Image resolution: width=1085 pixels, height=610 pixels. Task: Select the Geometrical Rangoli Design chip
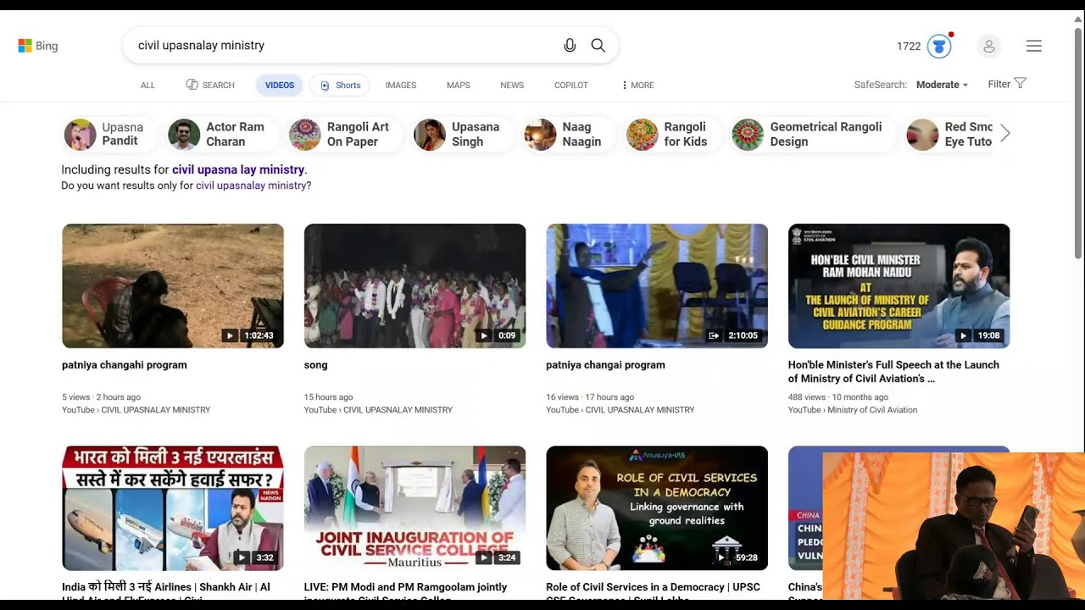(x=813, y=134)
